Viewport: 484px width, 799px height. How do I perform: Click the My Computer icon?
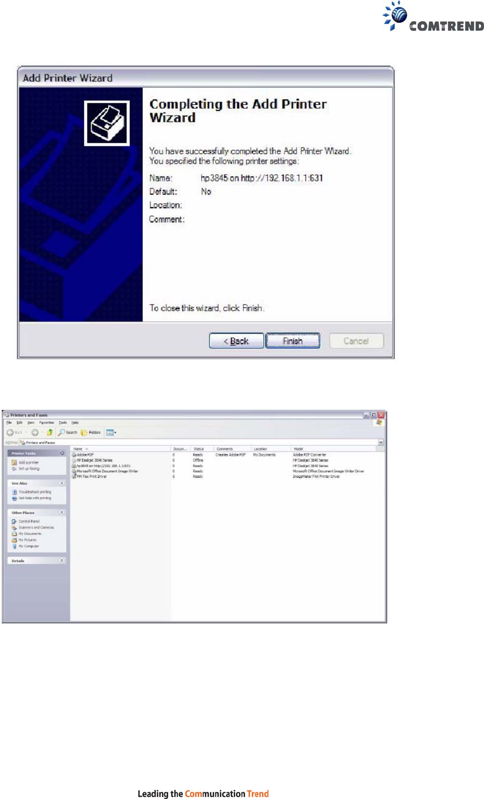click(x=14, y=546)
